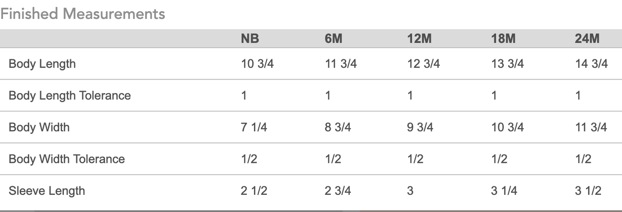This screenshot has height=212, width=622.
Task: Click 24M Sleeve Length value 3 1/2
Action: click(x=588, y=190)
